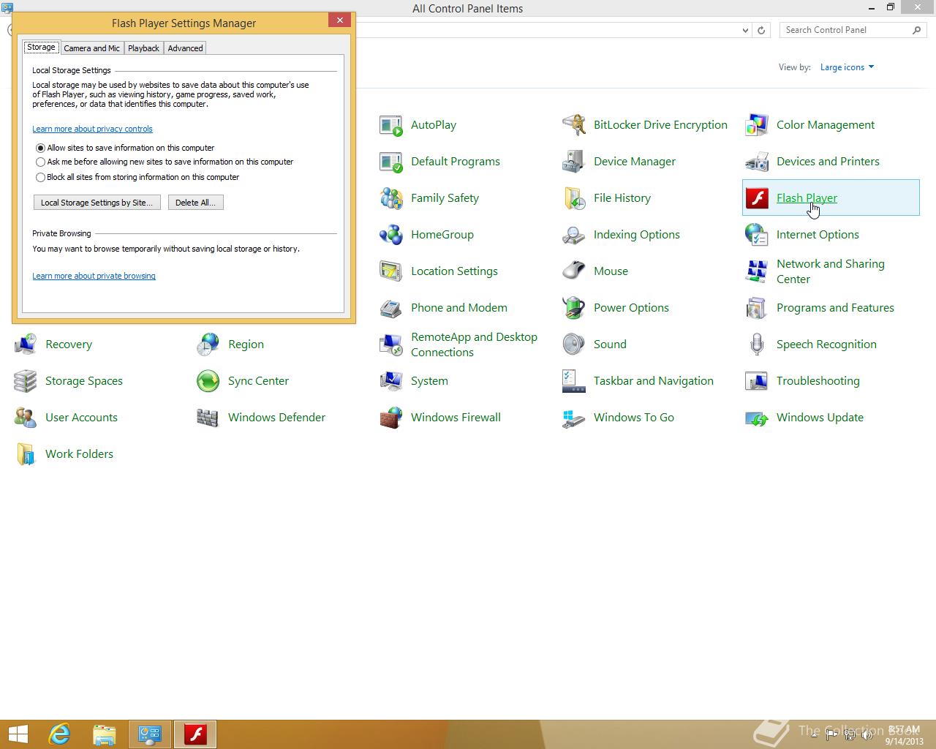Viewport: 936px width, 749px height.
Task: Open the Work Folders icon
Action: [x=26, y=454]
